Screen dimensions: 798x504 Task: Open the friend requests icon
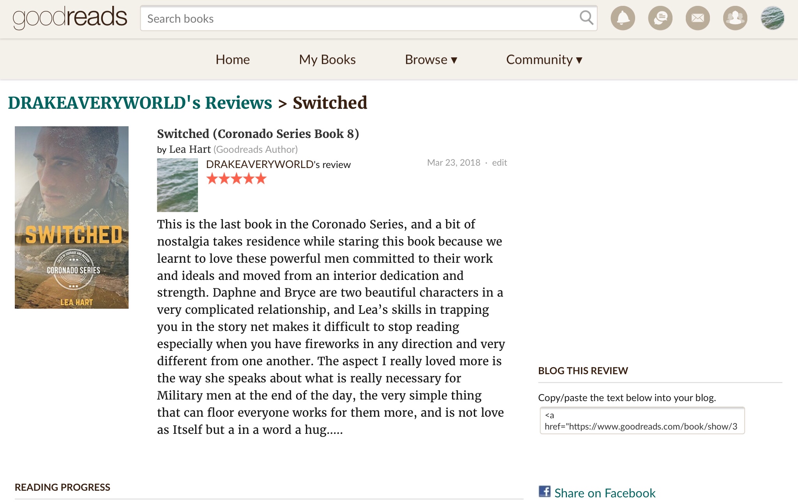click(x=735, y=18)
